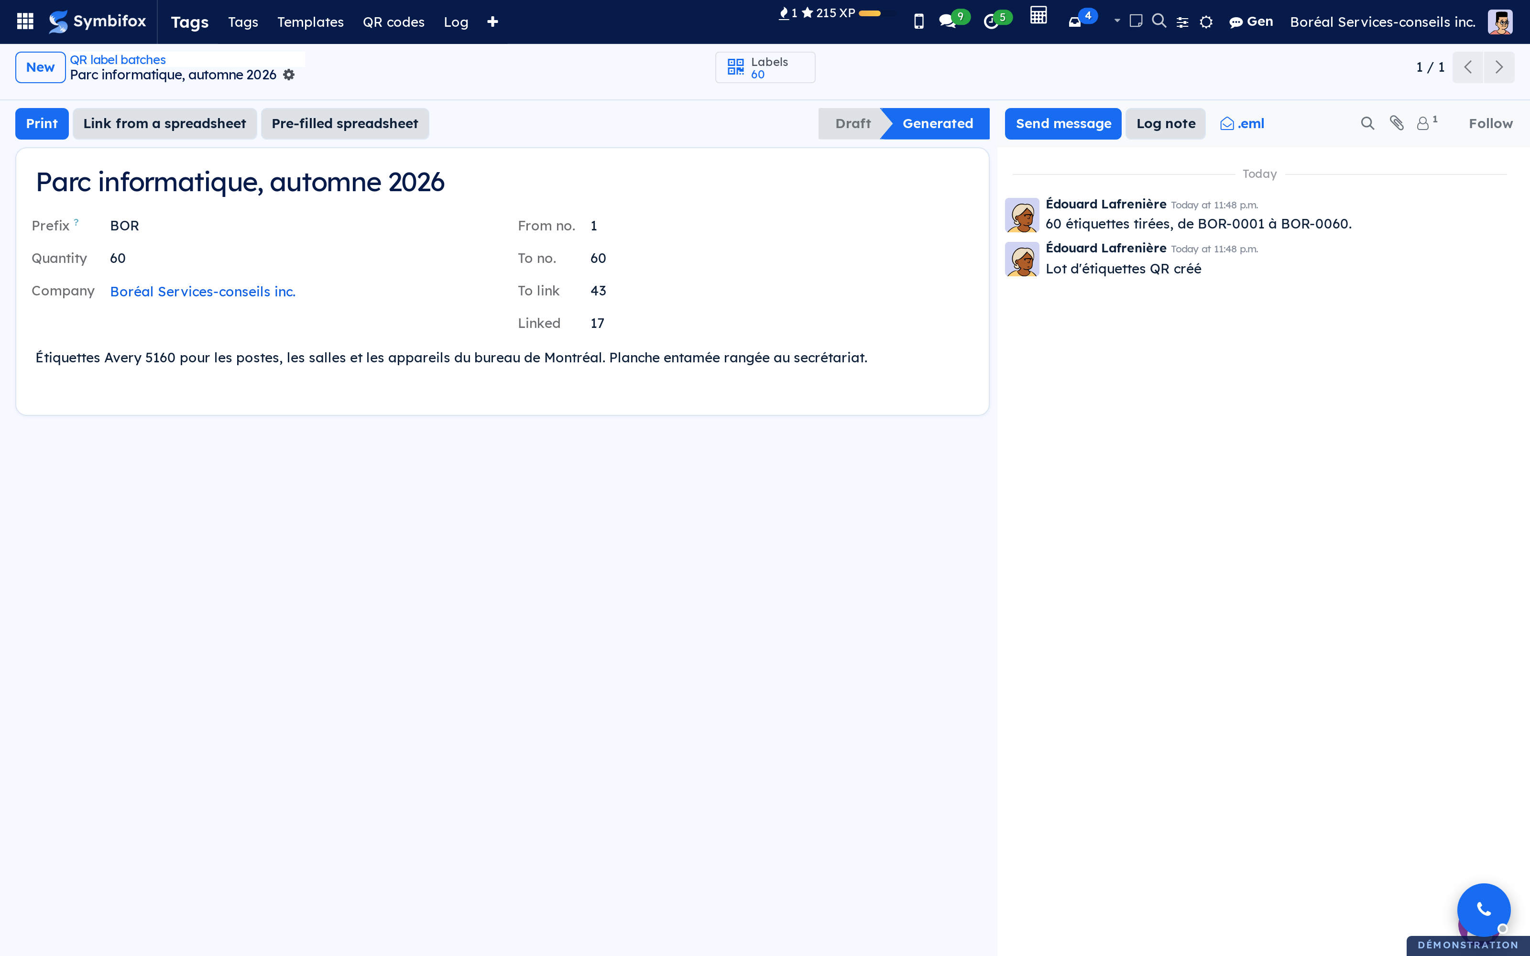Show followers list icon
This screenshot has height=956, width=1530.
[x=1426, y=123]
